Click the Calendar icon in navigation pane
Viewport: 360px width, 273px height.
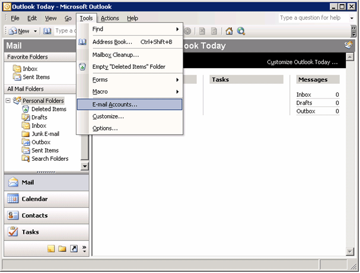[13, 199]
